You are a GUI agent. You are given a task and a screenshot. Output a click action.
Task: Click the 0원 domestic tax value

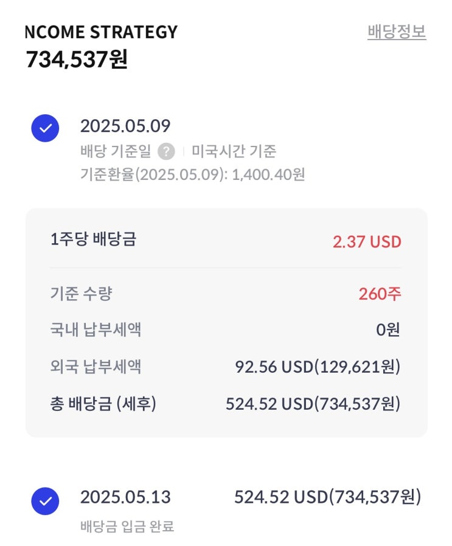click(388, 330)
